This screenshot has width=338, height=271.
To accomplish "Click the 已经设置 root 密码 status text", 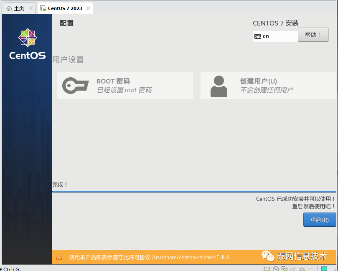I will pyautogui.click(x=125, y=90).
